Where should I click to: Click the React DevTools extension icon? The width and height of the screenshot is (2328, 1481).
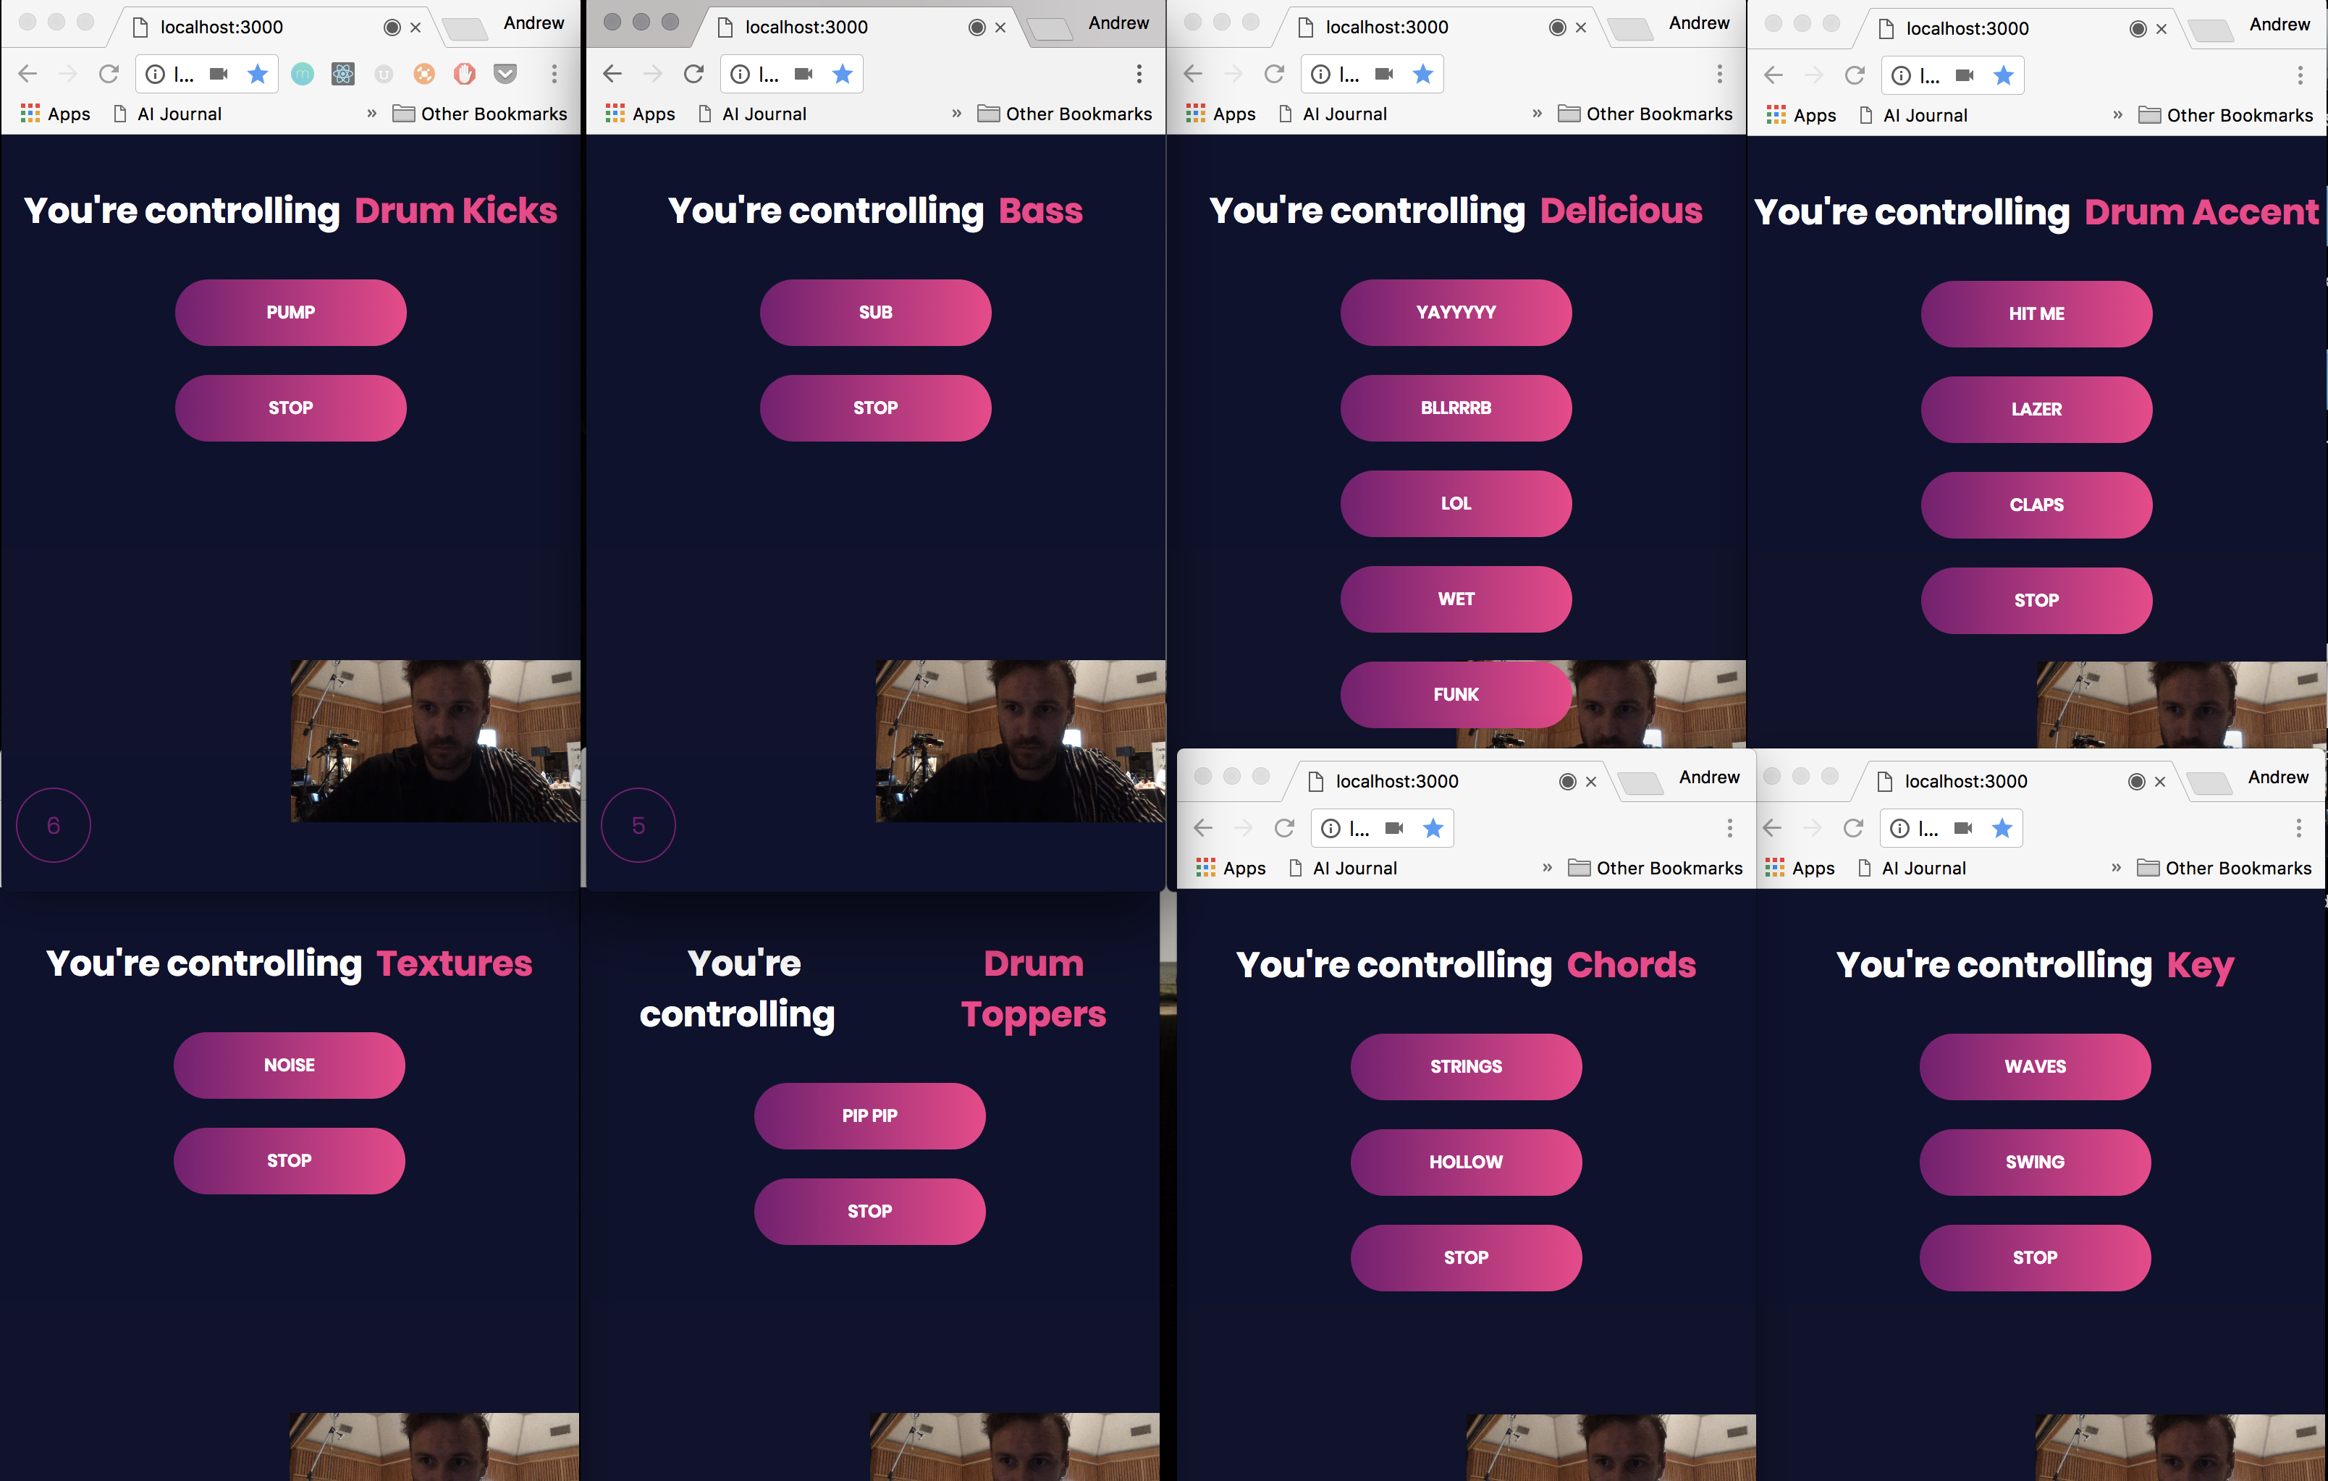pyautogui.click(x=342, y=73)
